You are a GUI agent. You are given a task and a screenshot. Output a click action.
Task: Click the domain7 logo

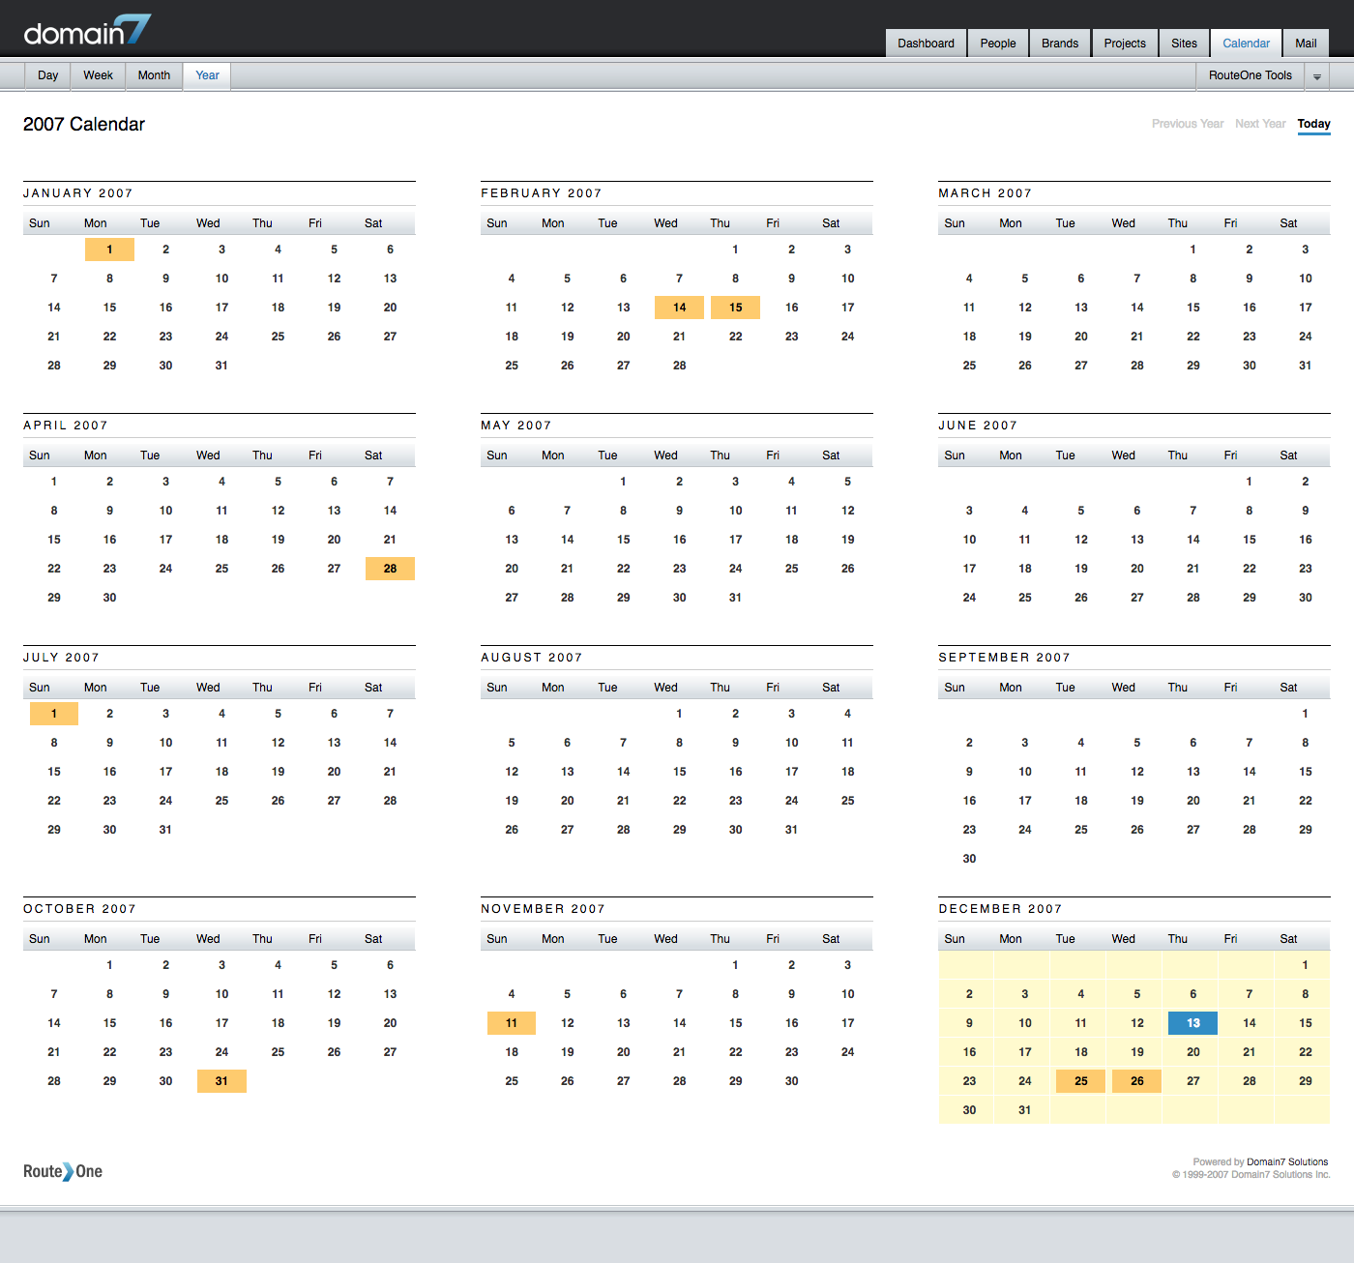[87, 31]
